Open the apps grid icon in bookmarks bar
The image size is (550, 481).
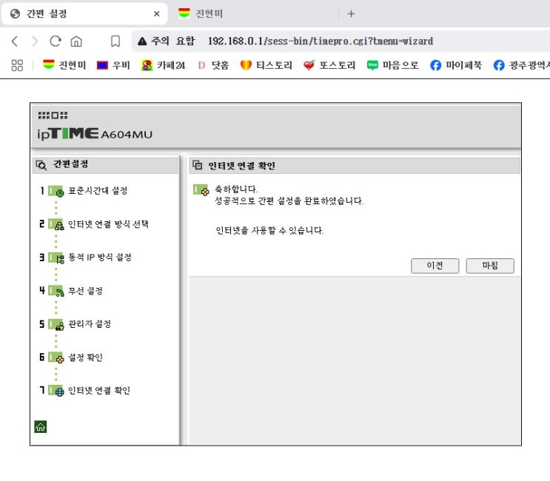coord(17,65)
